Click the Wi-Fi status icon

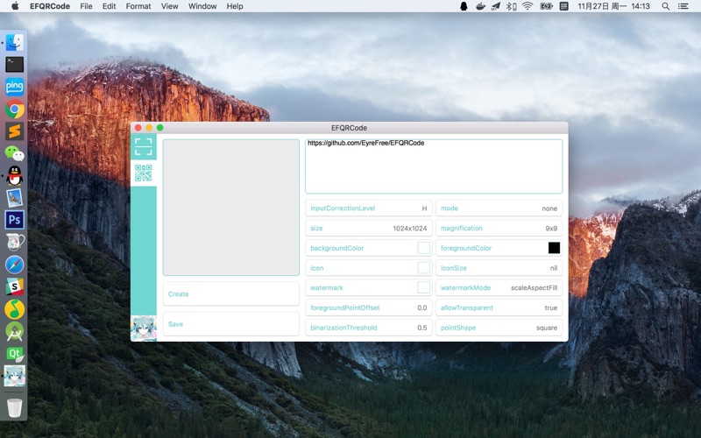point(528,6)
